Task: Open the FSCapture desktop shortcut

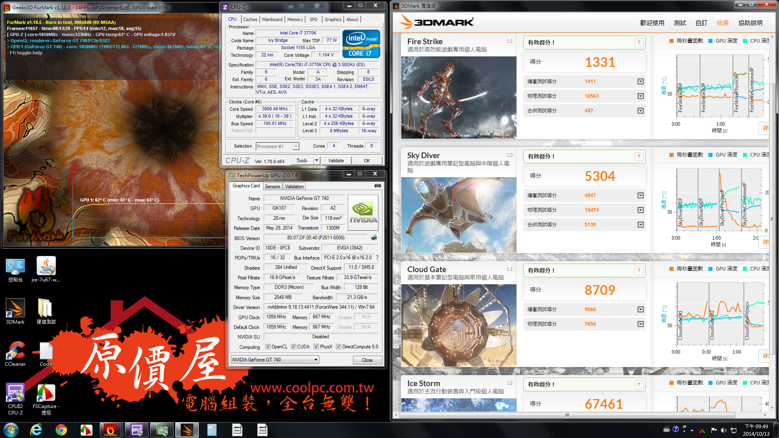Action: tap(46, 399)
